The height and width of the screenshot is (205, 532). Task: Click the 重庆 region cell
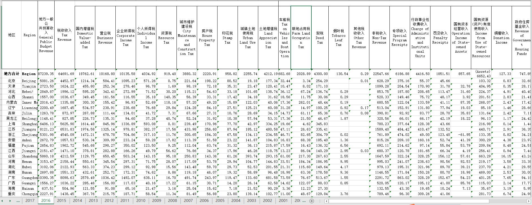click(x=11, y=194)
